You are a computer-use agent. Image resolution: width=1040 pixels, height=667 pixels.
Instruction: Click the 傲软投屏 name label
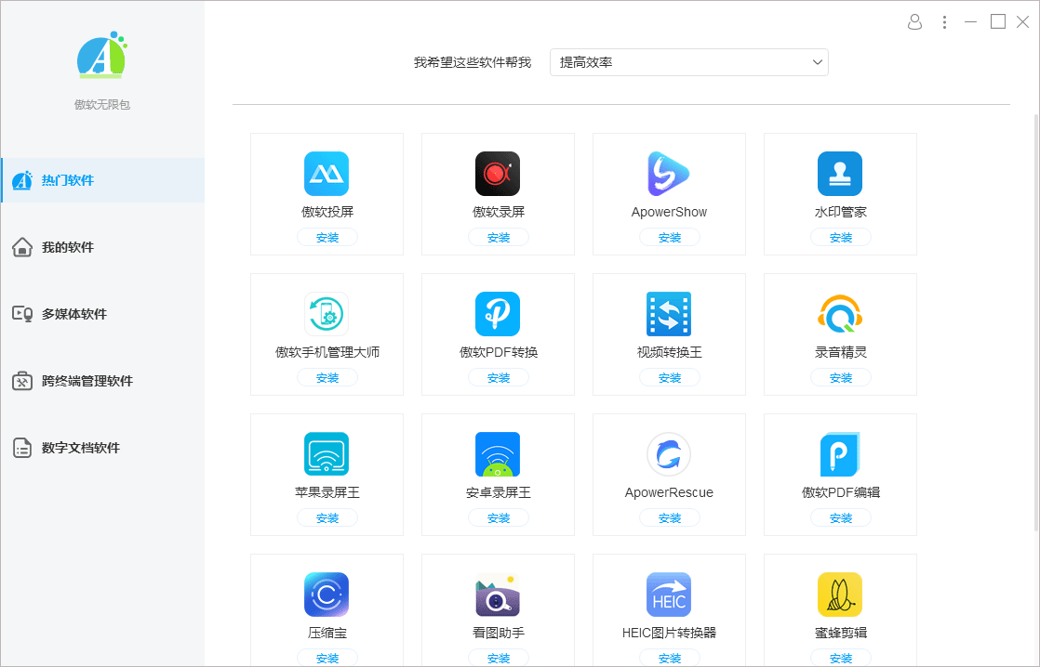327,212
